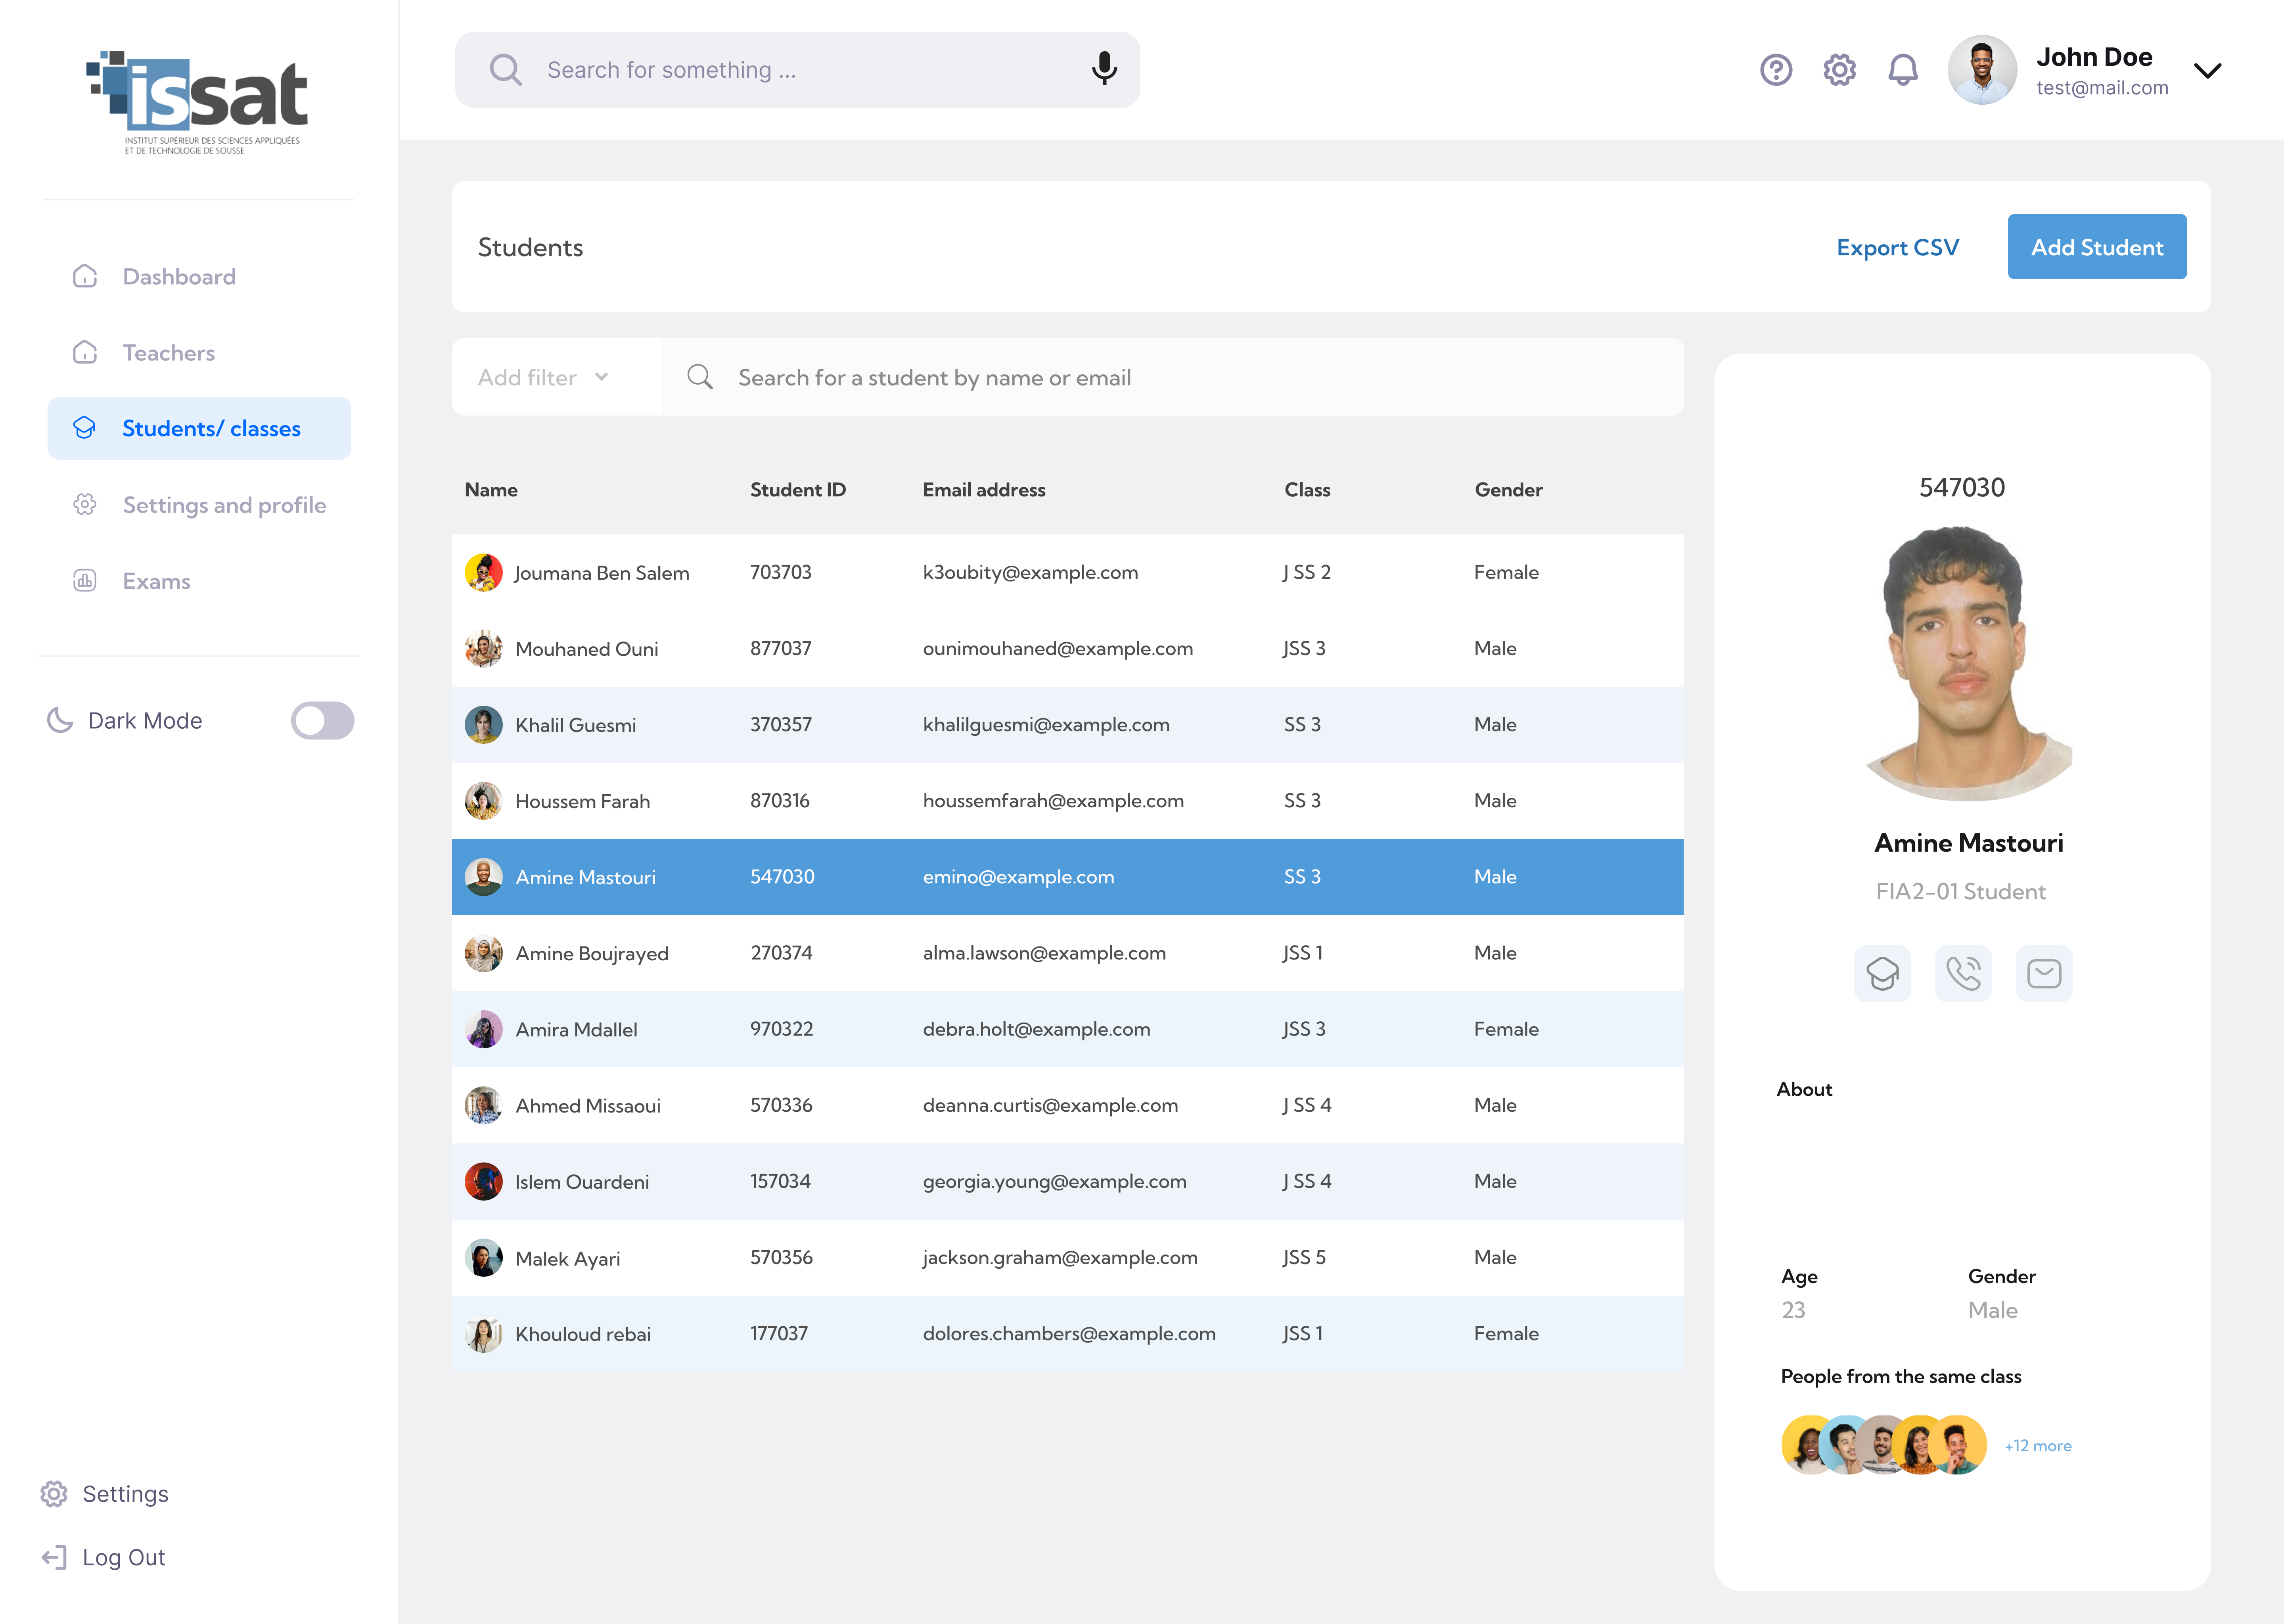Image resolution: width=2284 pixels, height=1624 pixels.
Task: Focus the Search for something field
Action: pos(797,70)
